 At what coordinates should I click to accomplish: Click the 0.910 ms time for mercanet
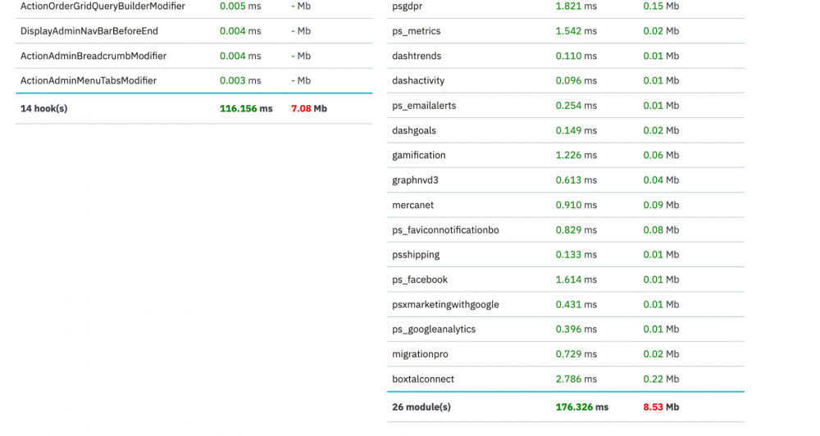(576, 205)
